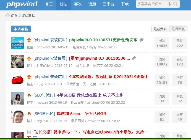
Task: Select 新帖 in the top navigation
Action: click(x=64, y=4)
